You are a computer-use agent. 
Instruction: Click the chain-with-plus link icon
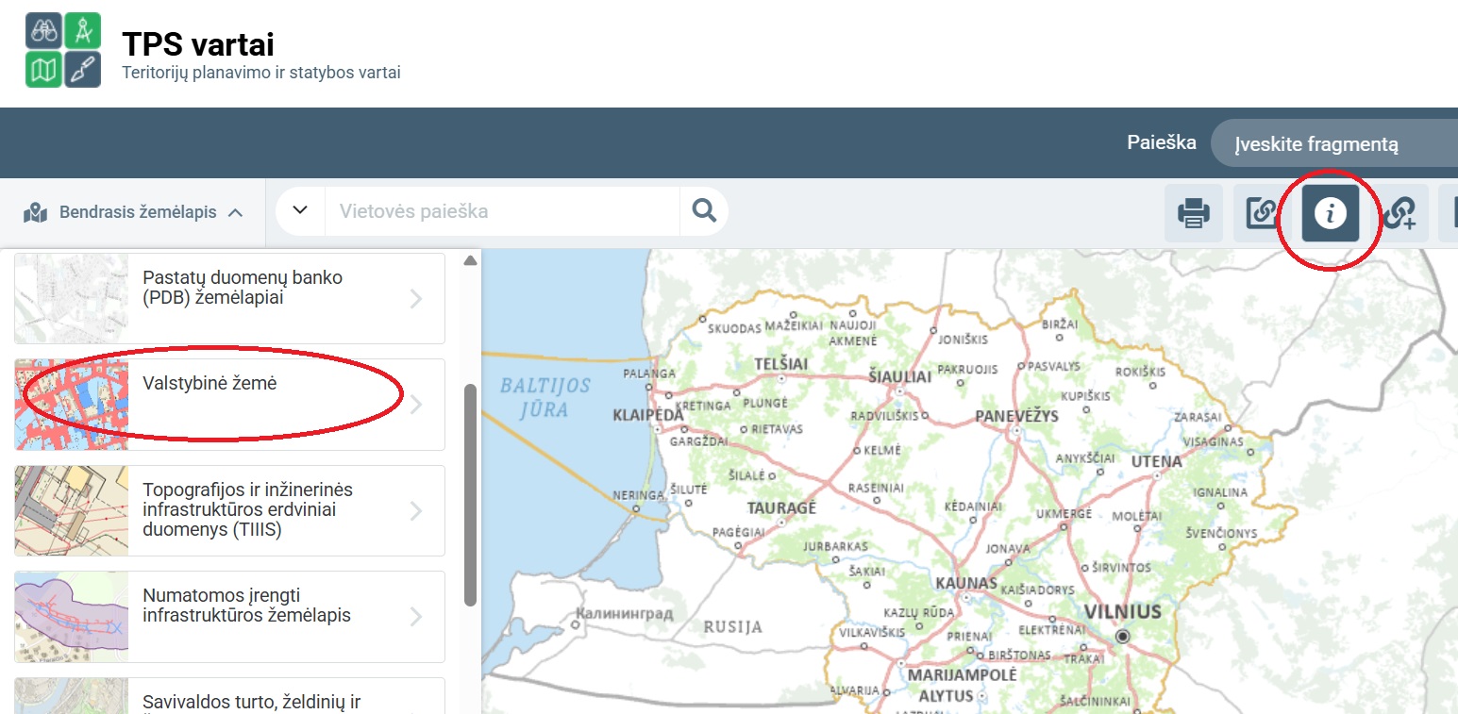[1399, 213]
